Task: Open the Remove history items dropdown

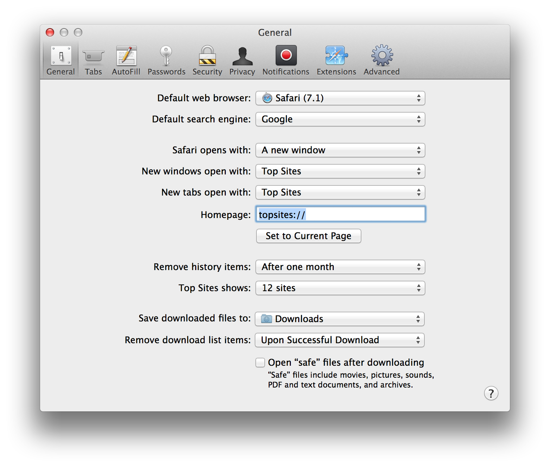Action: tap(340, 267)
